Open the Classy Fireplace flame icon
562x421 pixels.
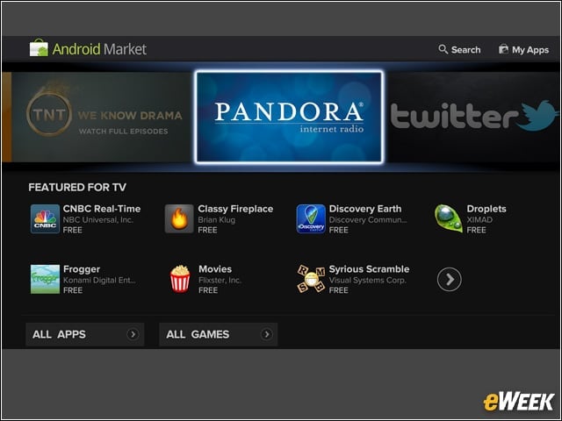pyautogui.click(x=179, y=218)
